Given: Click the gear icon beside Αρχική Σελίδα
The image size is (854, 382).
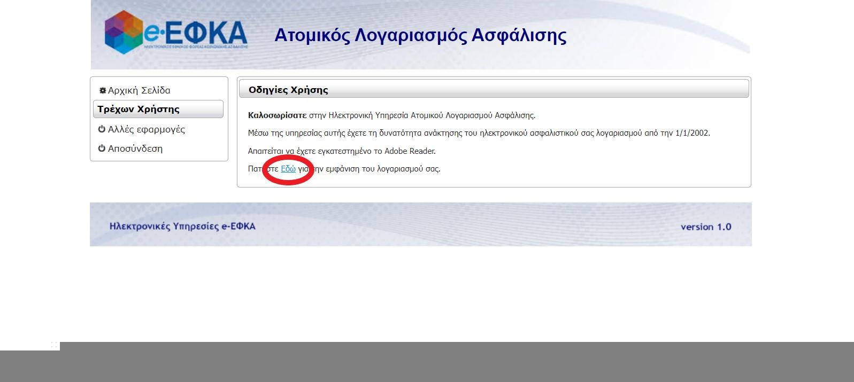Looking at the screenshot, I should coord(103,90).
